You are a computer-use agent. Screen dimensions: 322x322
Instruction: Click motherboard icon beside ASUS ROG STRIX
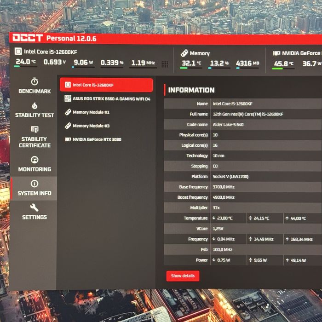(68, 98)
